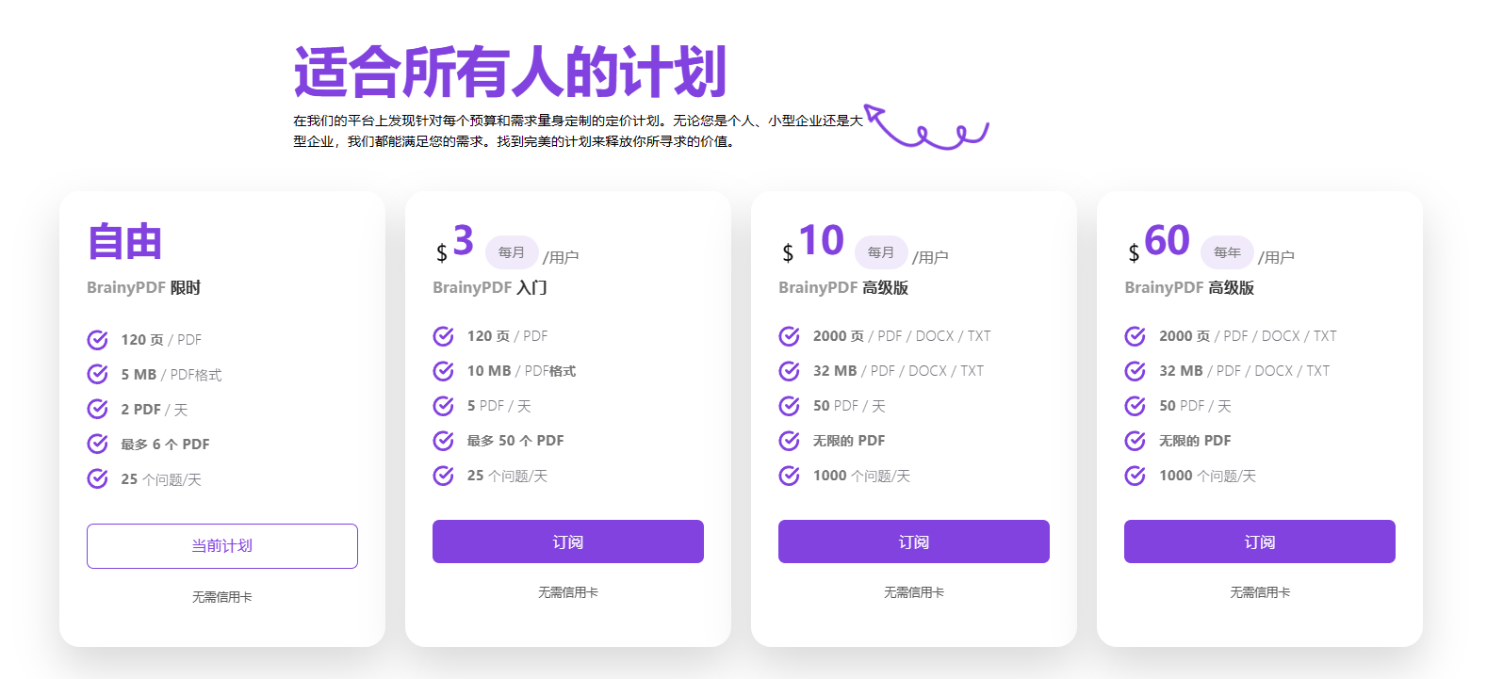Click check icon beside "无限的 PDF" in $10 card
Image resolution: width=1487 pixels, height=679 pixels.
790,441
